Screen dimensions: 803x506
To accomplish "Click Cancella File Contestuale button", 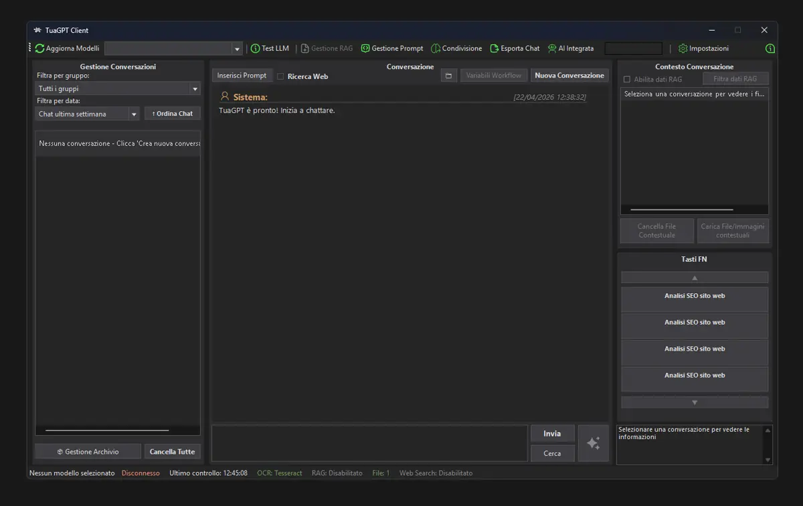I will pos(656,231).
